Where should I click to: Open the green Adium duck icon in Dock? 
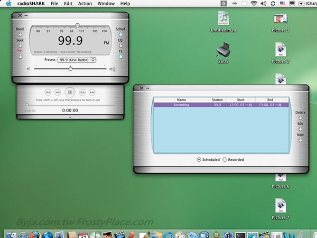click(x=217, y=234)
